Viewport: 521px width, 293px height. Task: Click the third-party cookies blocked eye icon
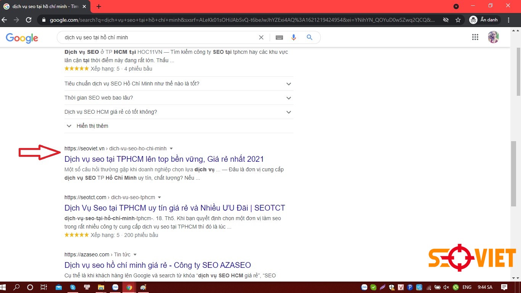pos(445,20)
